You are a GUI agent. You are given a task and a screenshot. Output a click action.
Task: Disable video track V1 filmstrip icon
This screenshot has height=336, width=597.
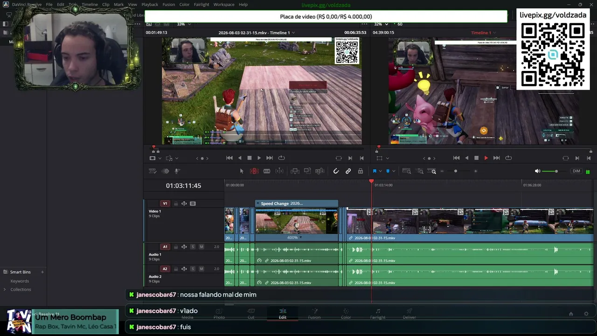coord(193,203)
